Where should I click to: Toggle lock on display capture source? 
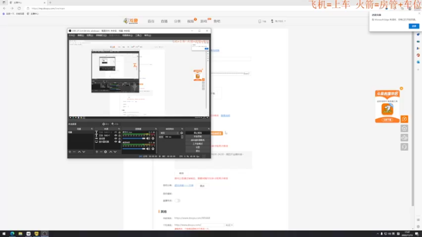pos(120,142)
